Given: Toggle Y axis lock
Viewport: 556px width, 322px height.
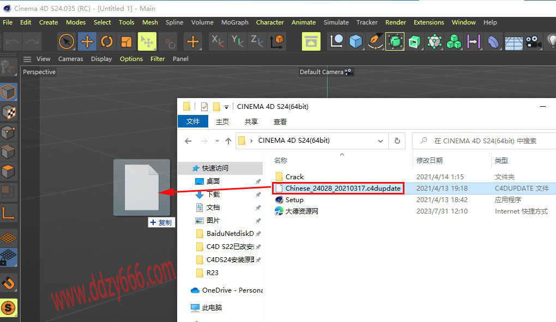Looking at the screenshot, I should (x=237, y=41).
